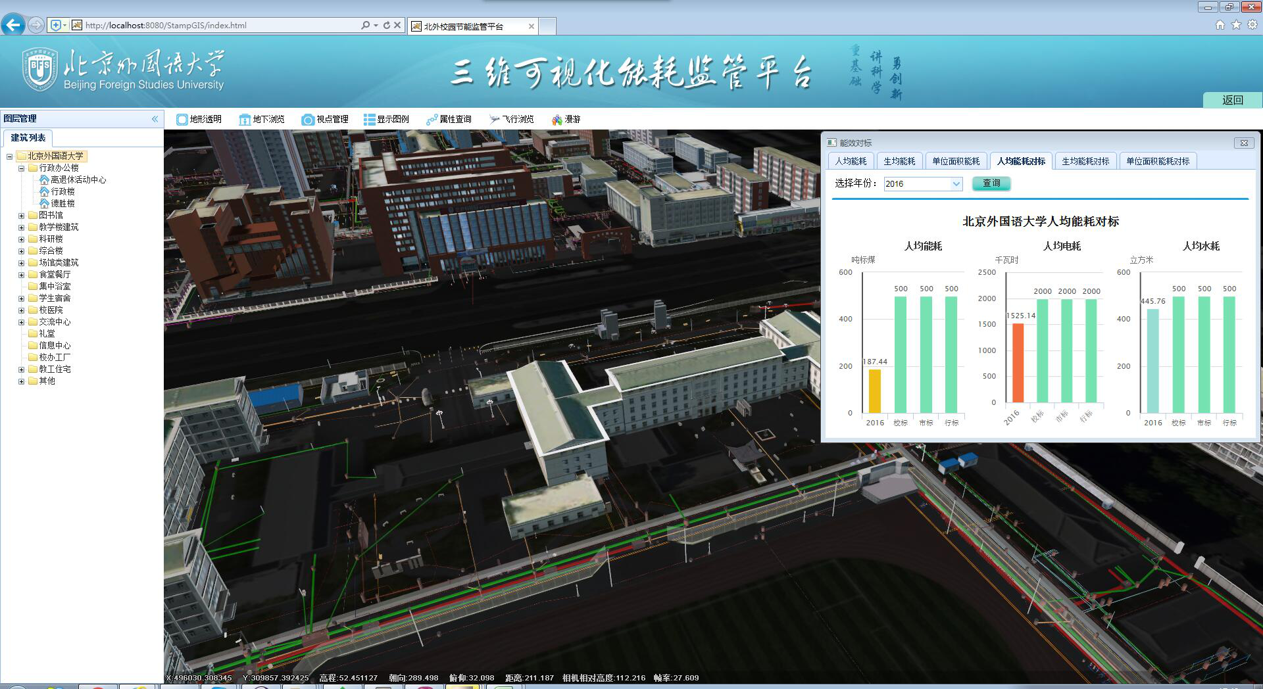Stop loading with X icon in address bar
This screenshot has height=689, width=1263.
(x=397, y=26)
